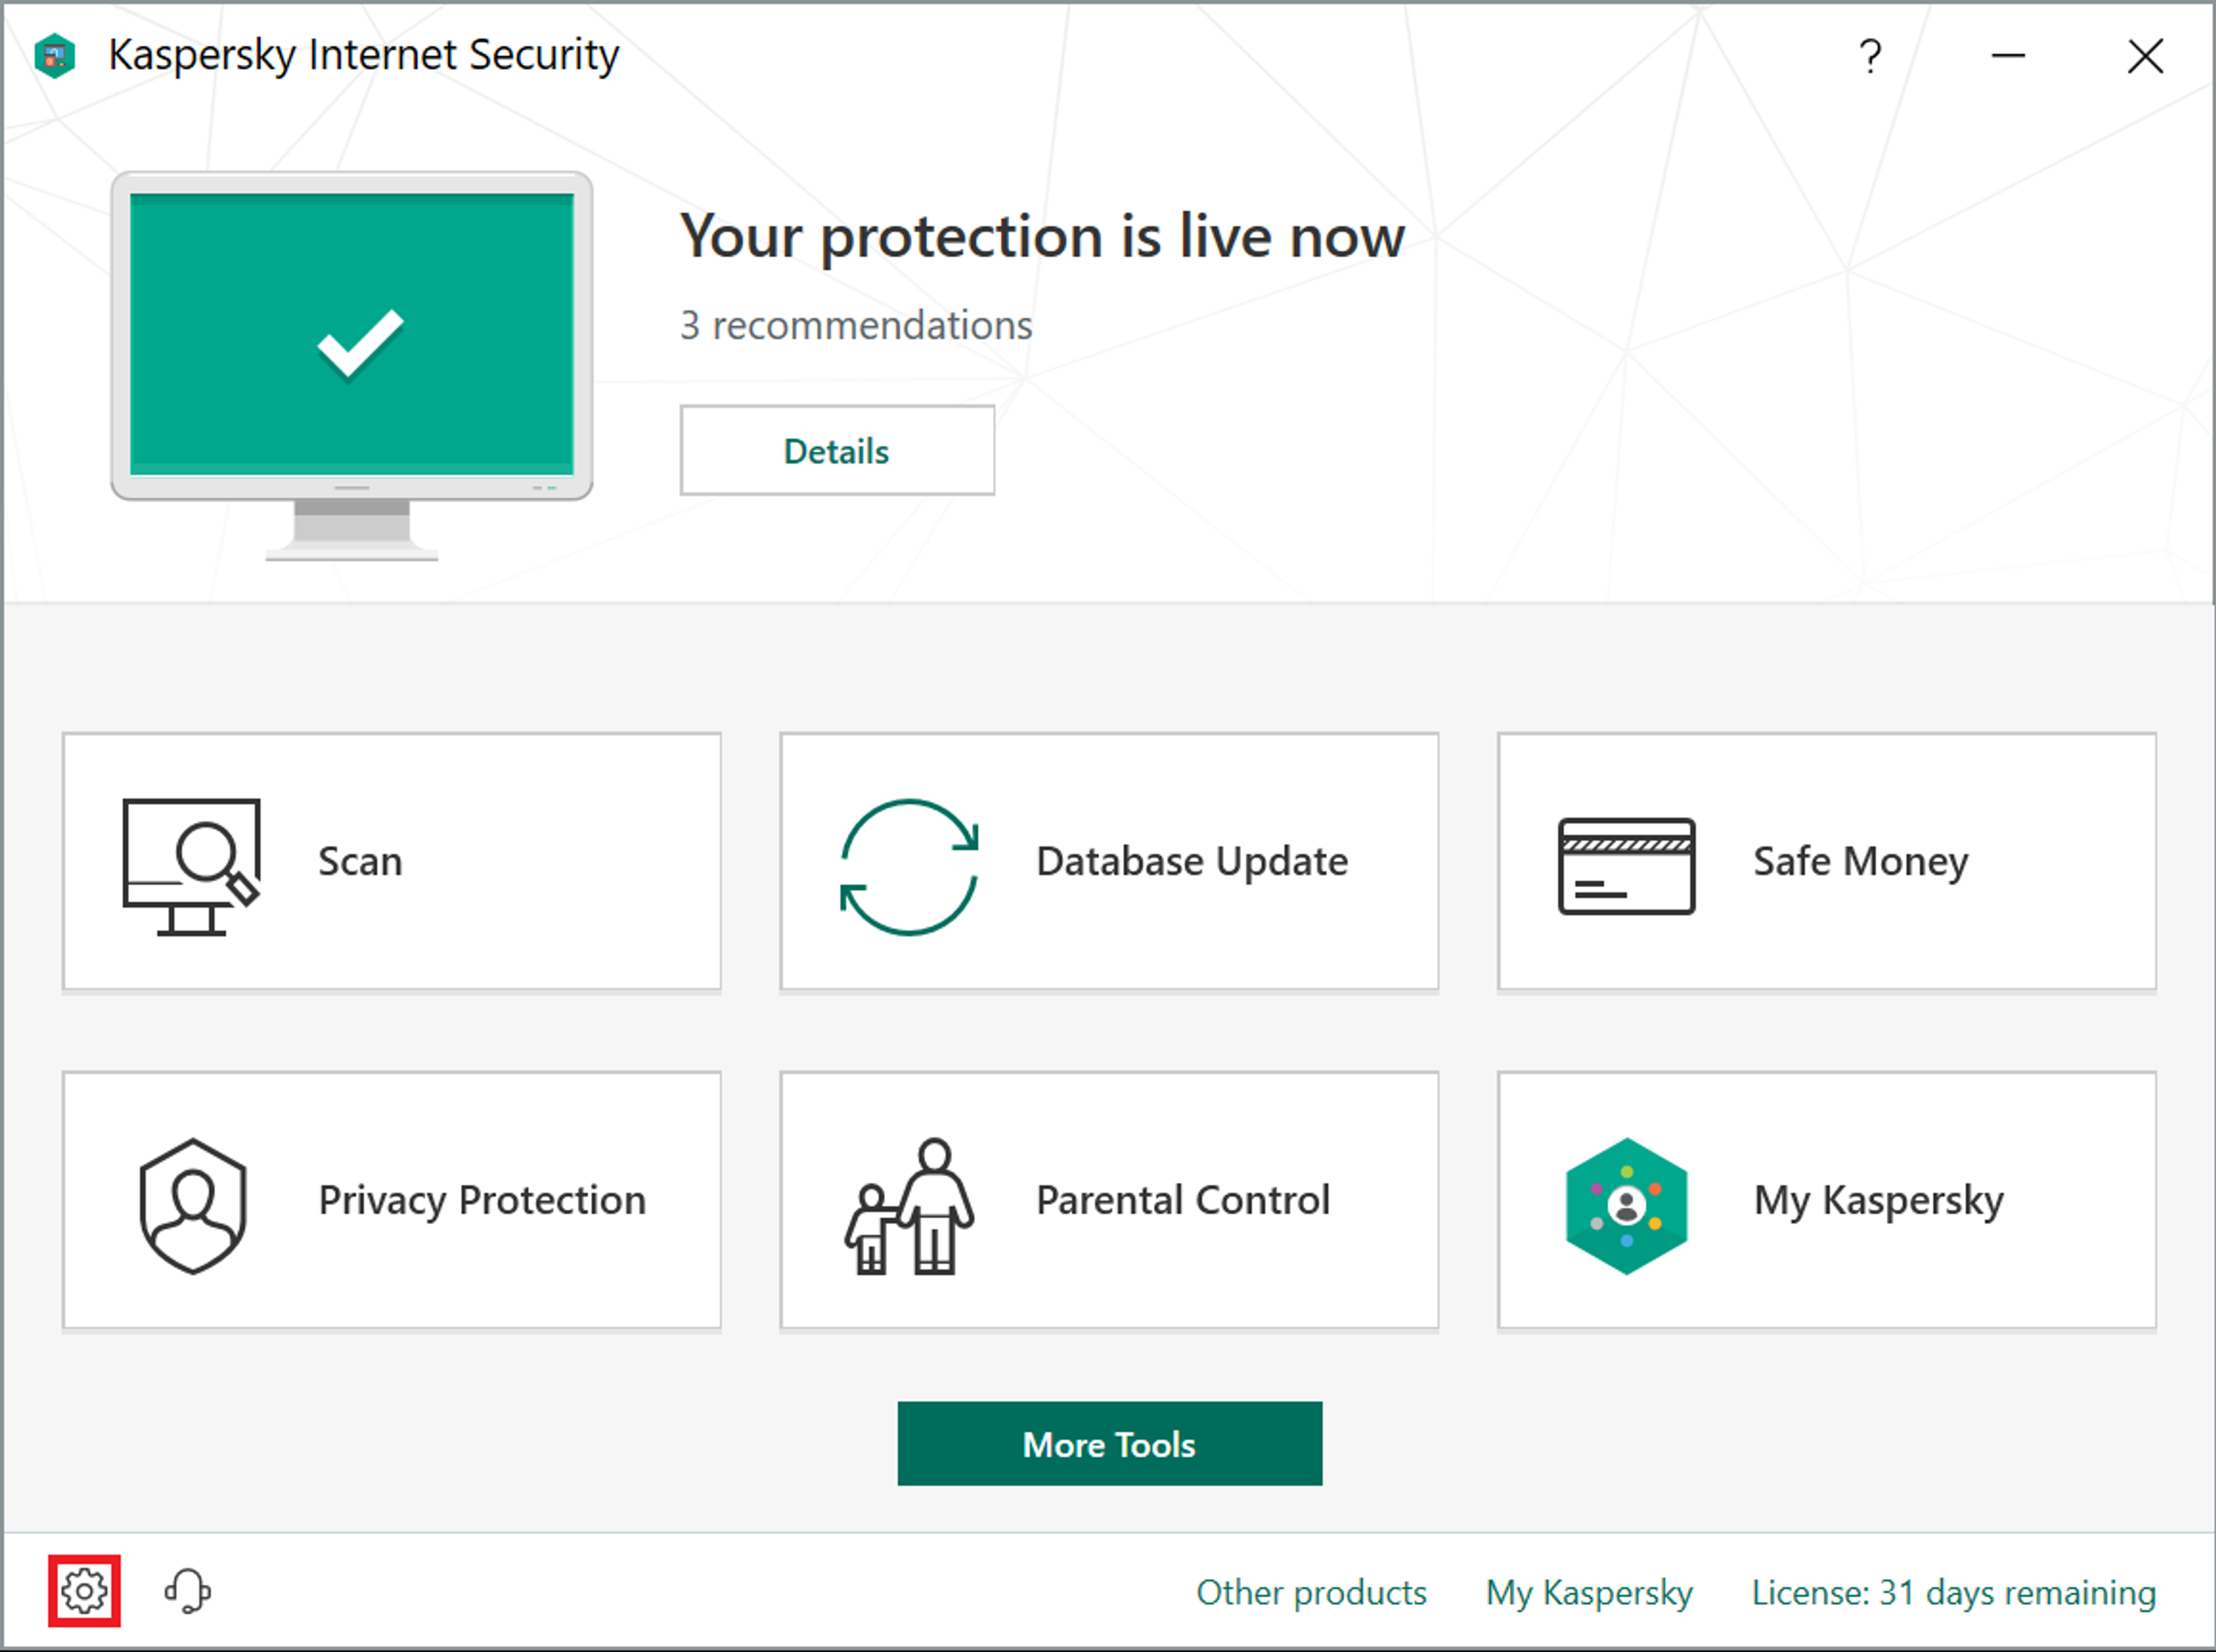Click the Privacy Protection shield icon
The image size is (2216, 1652).
coord(192,1202)
